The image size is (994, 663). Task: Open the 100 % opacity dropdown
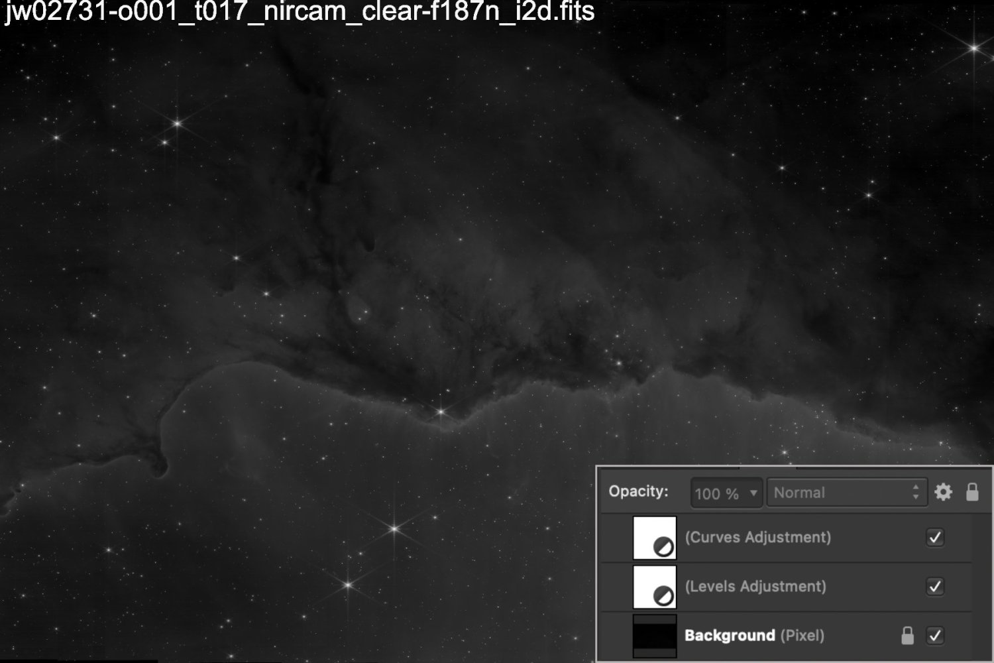pyautogui.click(x=726, y=493)
